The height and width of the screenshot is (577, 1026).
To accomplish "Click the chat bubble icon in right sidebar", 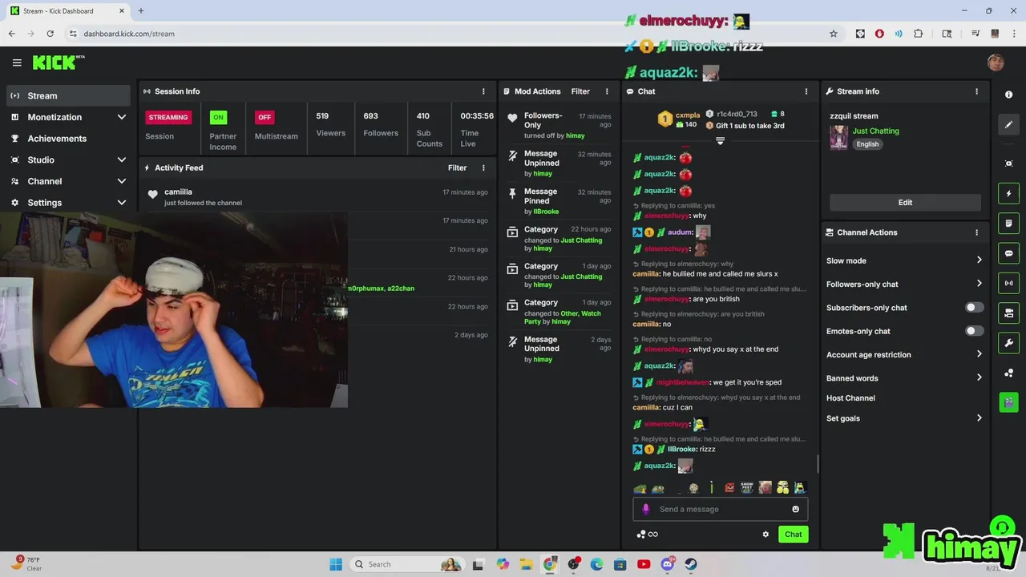I will coord(1008,253).
